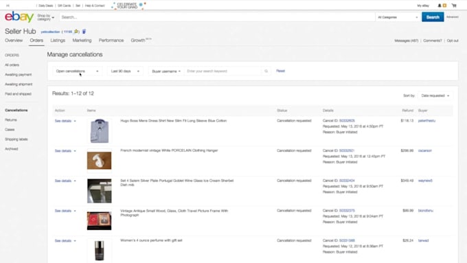Expand See details arrow for Porcelain Clothing Hanger
The image size is (467, 263).
(x=75, y=151)
